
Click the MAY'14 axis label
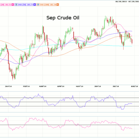click(80, 87)
